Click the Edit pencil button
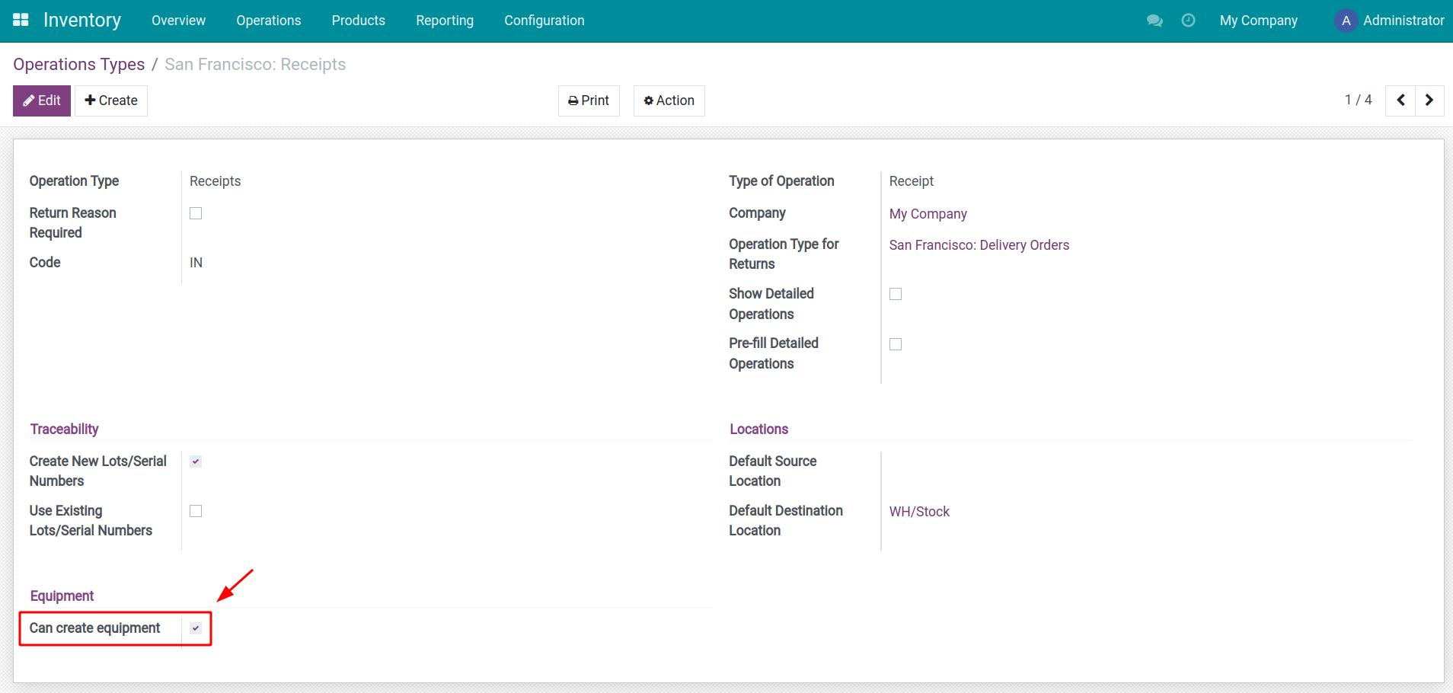1453x693 pixels. tap(42, 101)
